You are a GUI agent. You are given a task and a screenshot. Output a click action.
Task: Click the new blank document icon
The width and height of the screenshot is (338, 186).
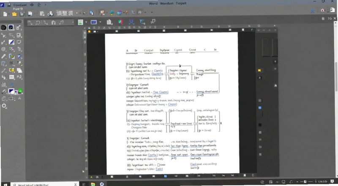coord(5,14)
